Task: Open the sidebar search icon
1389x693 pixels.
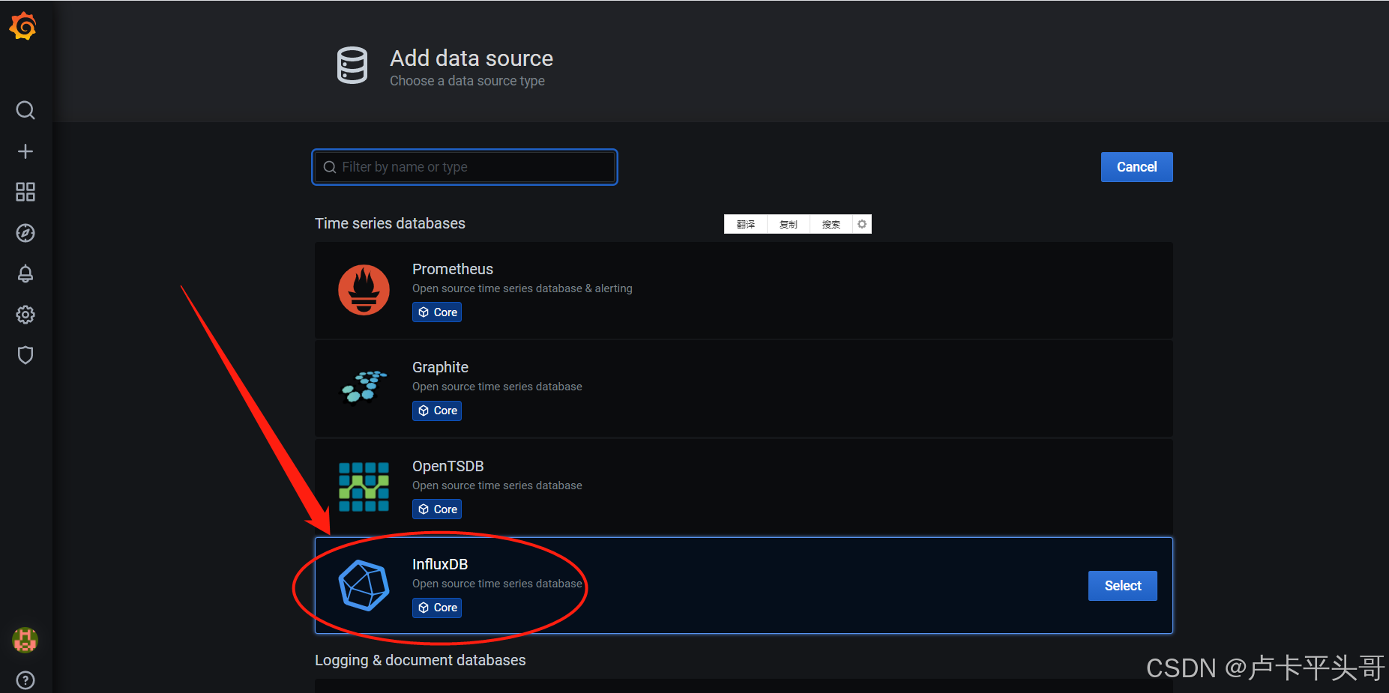Action: pos(25,111)
